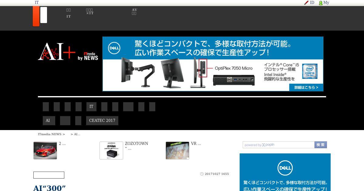
Task: Click the AI... breadcrumb item
Action: pyautogui.click(x=77, y=134)
